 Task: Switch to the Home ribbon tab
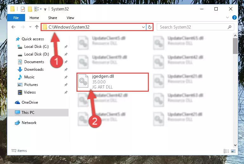(34, 18)
